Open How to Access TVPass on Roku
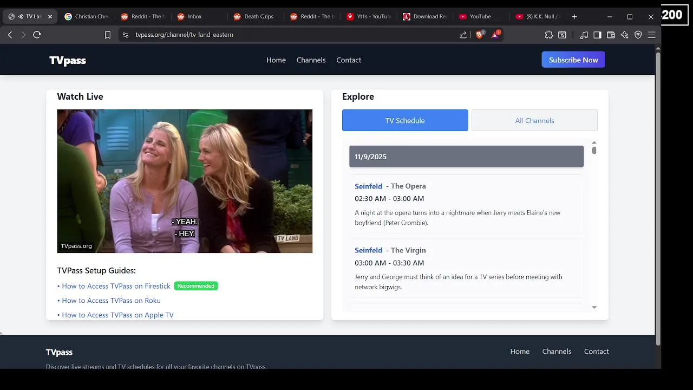This screenshot has height=390, width=693. [x=111, y=301]
